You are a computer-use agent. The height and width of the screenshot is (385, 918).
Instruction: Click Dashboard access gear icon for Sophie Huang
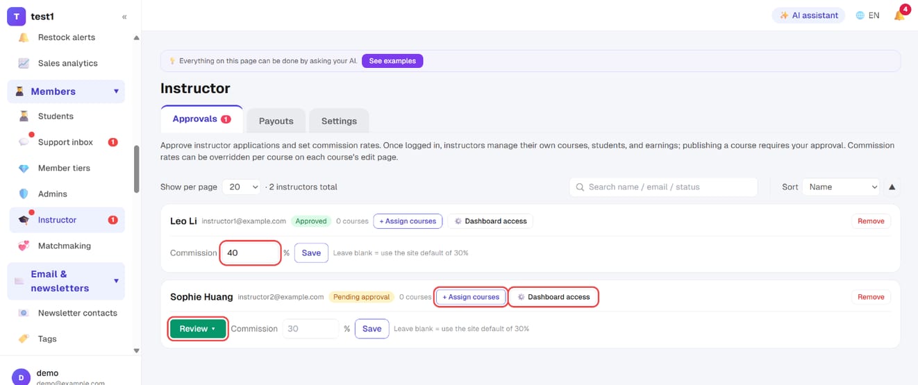(521, 297)
